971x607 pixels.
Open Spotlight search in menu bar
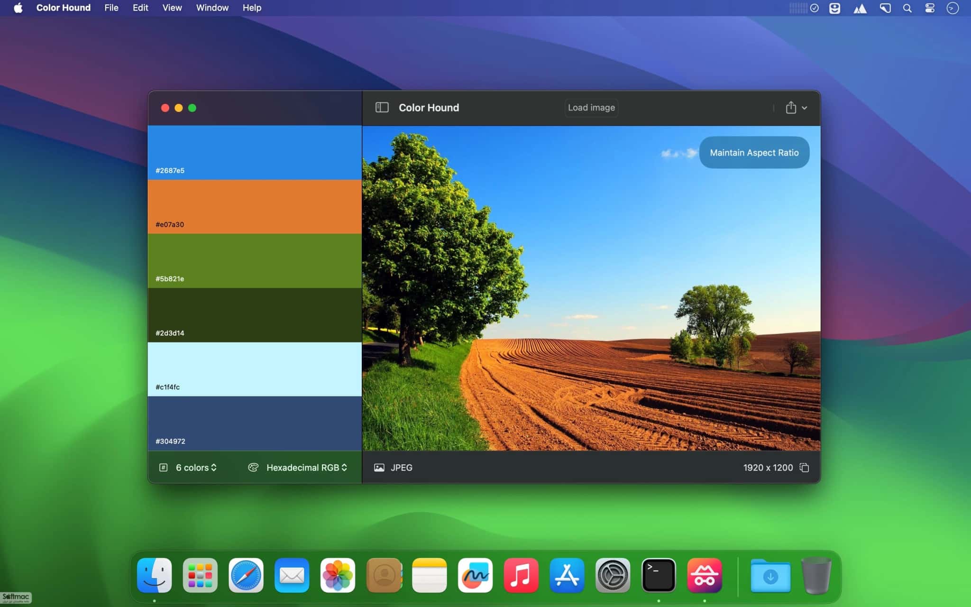(907, 8)
